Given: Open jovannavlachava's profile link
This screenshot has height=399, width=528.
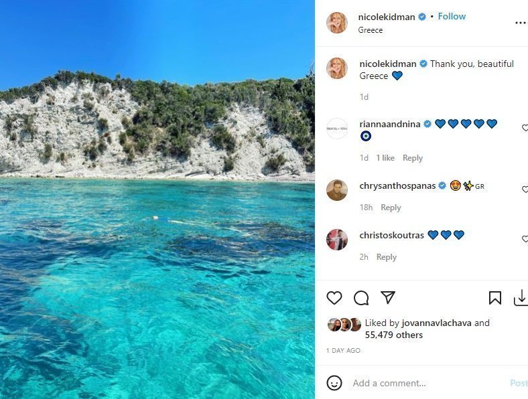Looking at the screenshot, I should (436, 323).
